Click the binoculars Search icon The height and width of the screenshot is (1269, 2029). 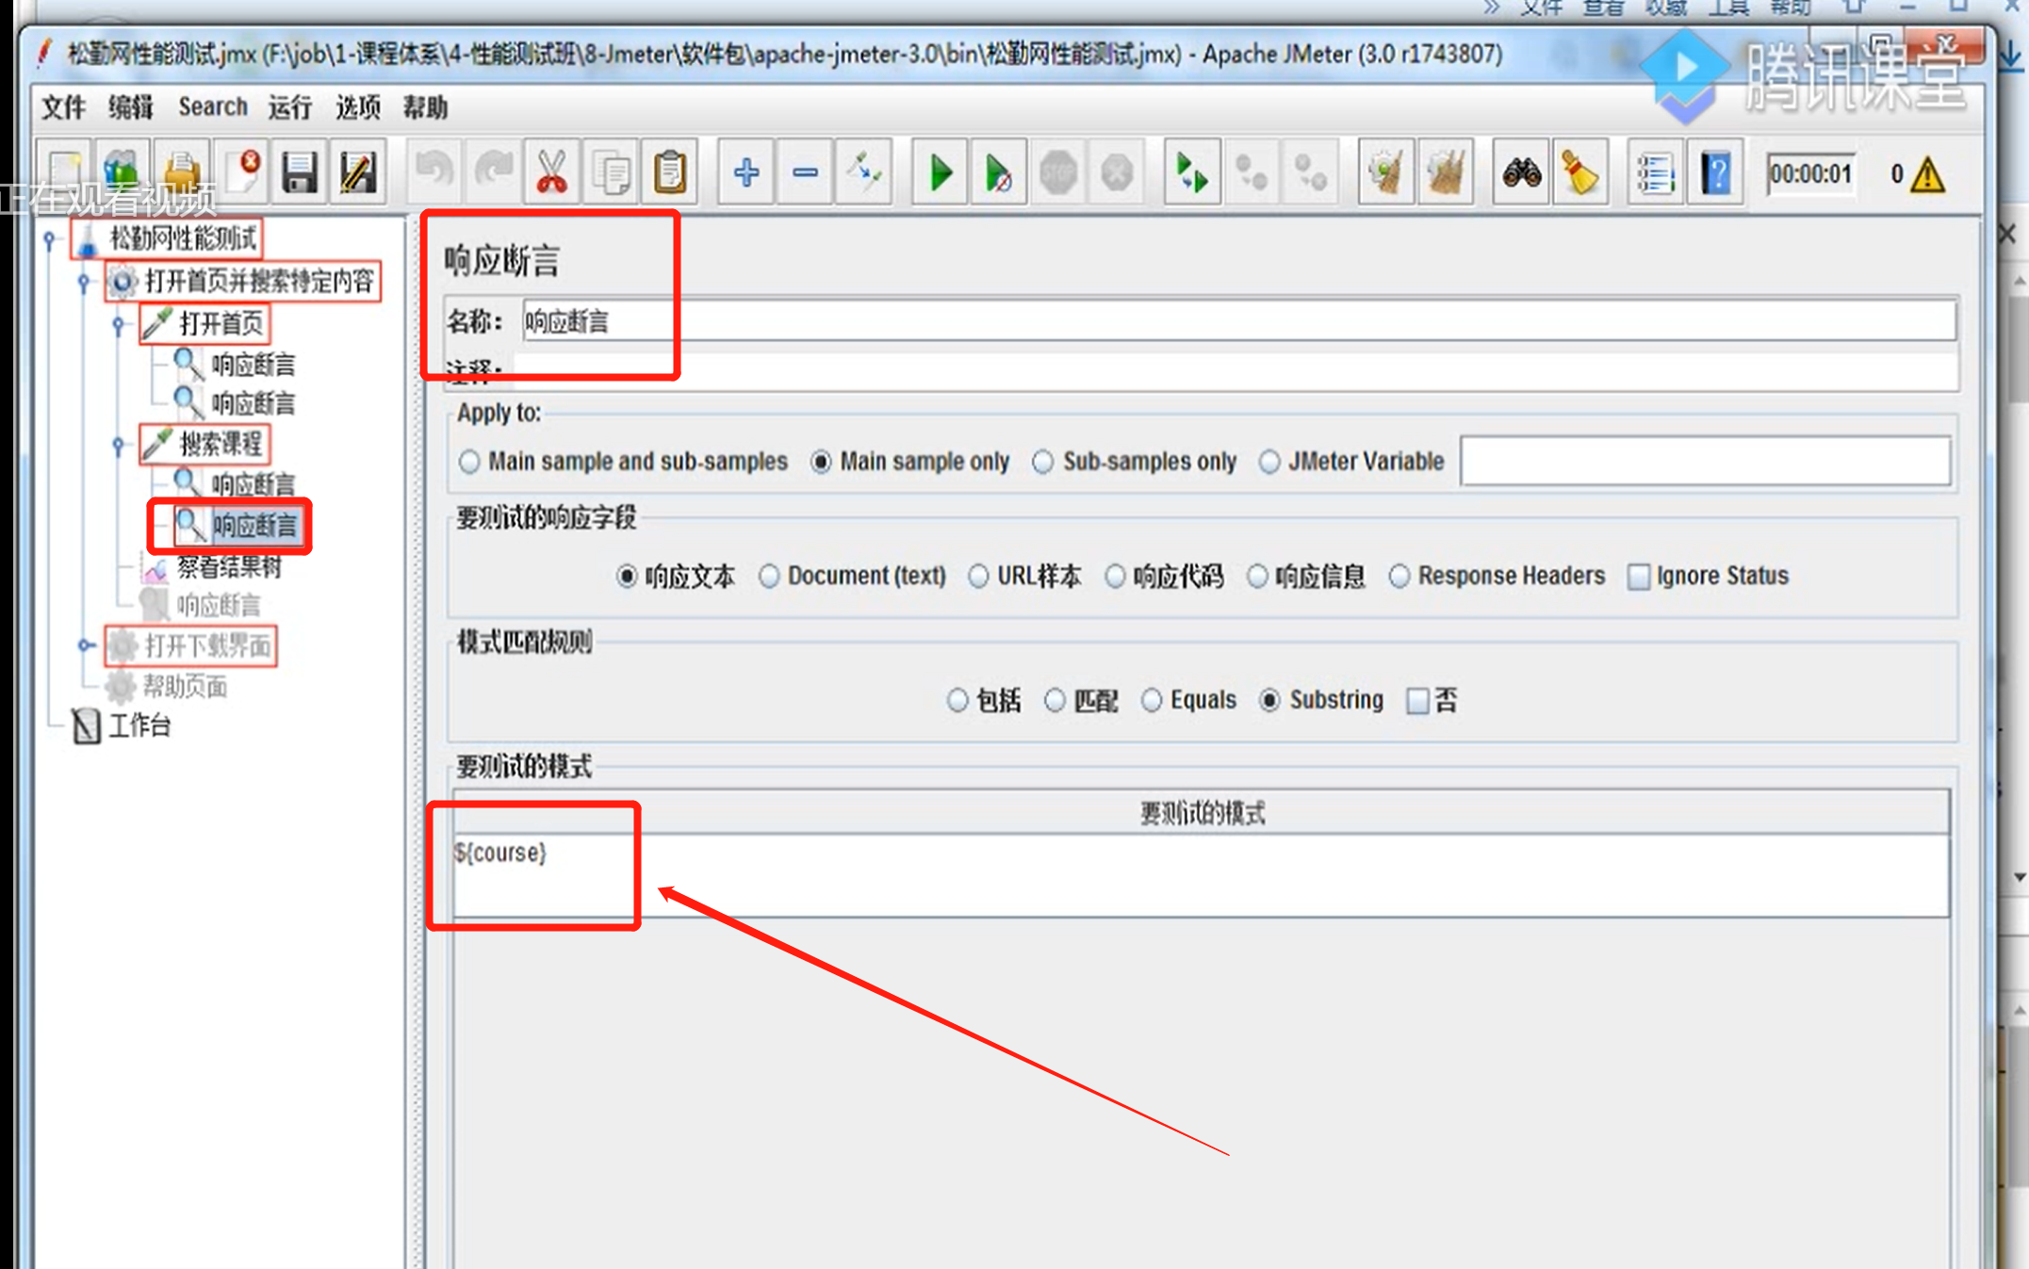(x=1521, y=173)
